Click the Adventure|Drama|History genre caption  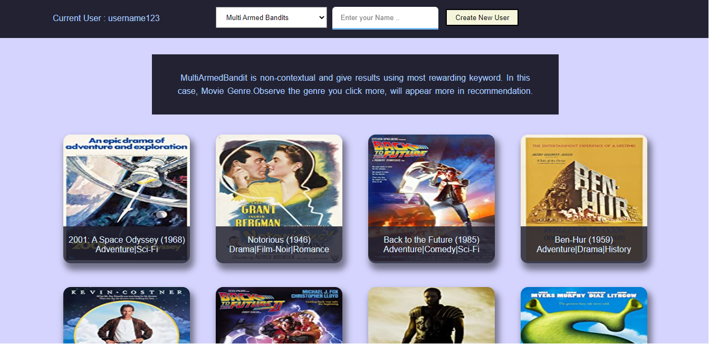pos(584,250)
